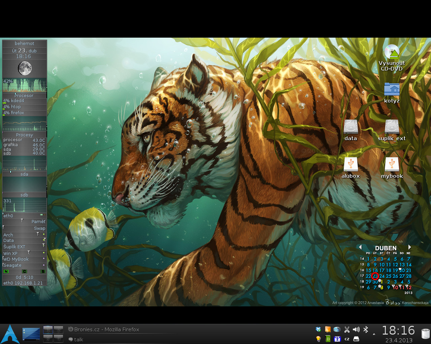Click DUBEN month title in calendar
Image resolution: width=431 pixels, height=344 pixels.
pos(386,248)
